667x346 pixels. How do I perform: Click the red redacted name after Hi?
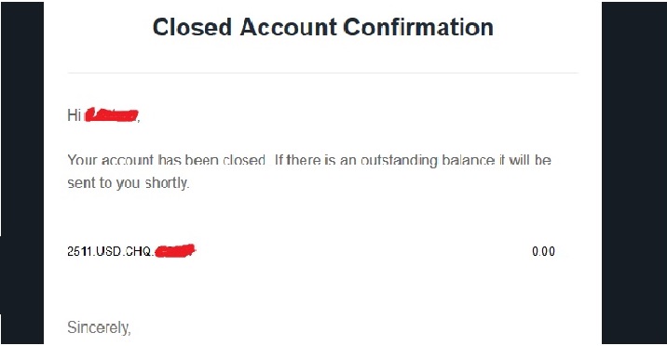[112, 114]
